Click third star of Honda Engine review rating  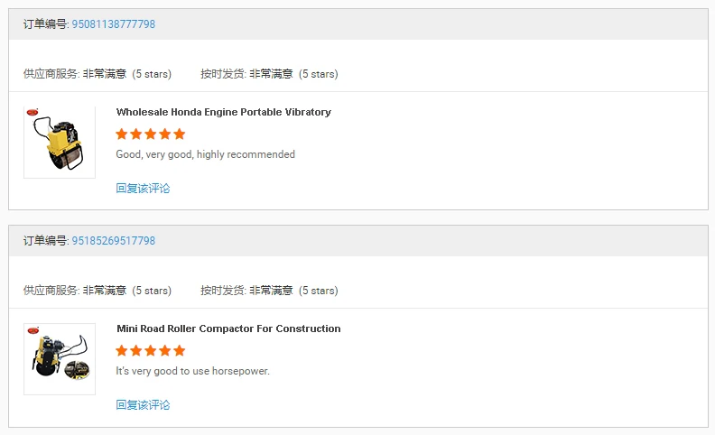(151, 134)
